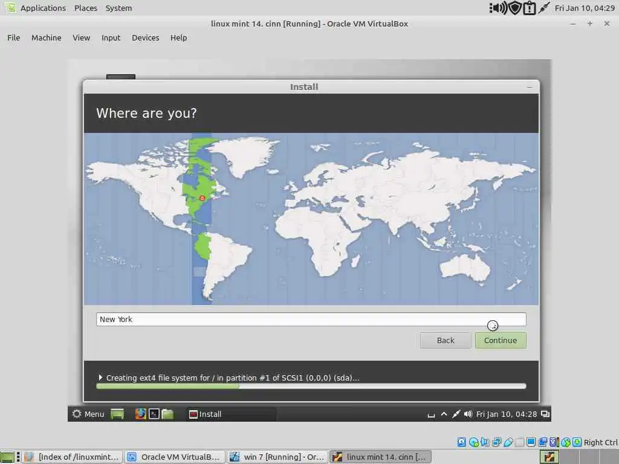Viewport: 619px width, 464px height.
Task: Click the guest network plug tray icon
Action: tap(456, 414)
